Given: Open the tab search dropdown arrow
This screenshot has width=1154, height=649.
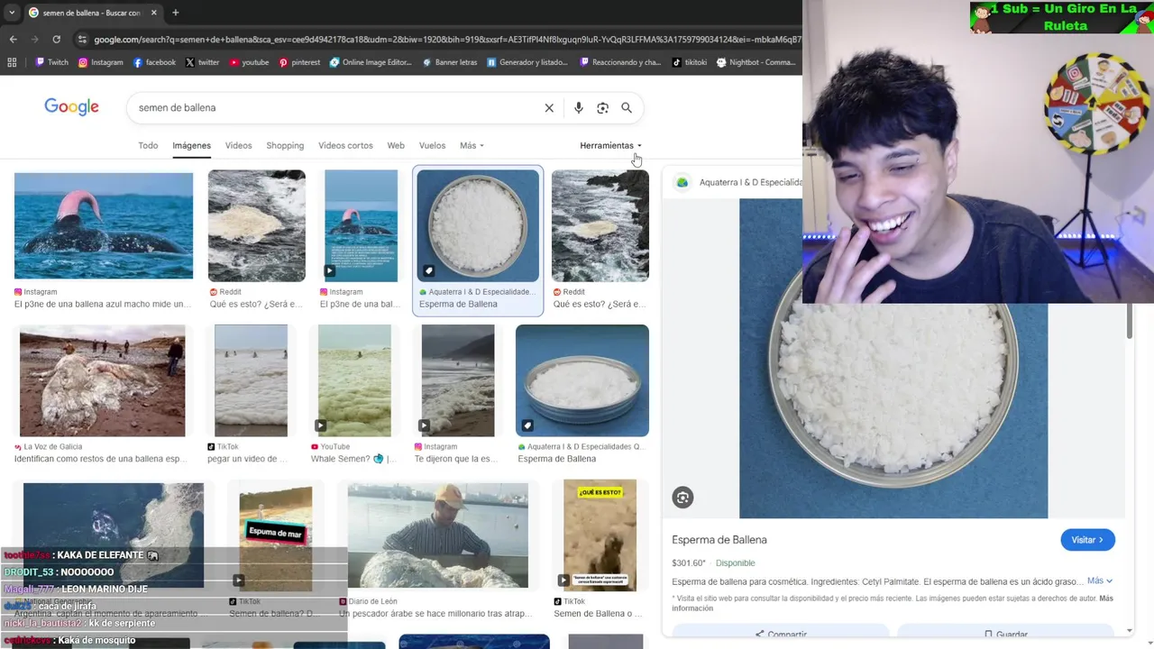Looking at the screenshot, I should coord(12,13).
